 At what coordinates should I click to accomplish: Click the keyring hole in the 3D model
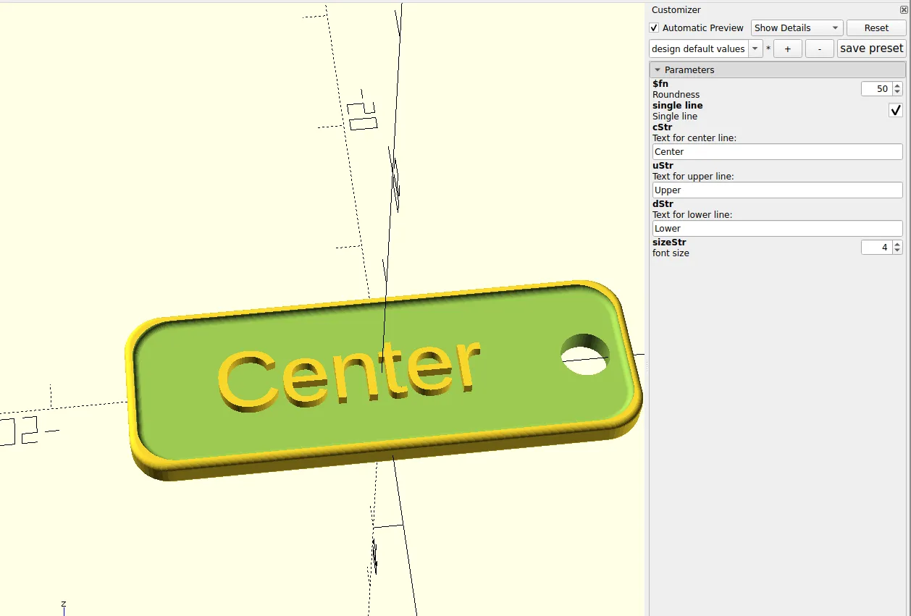point(585,354)
